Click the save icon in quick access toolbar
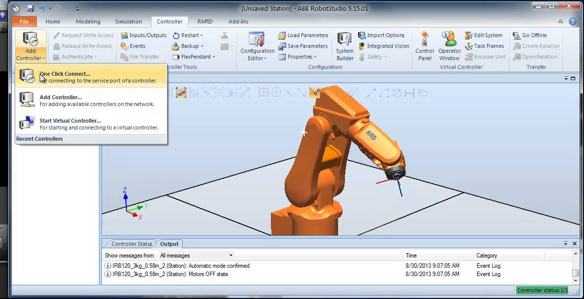The image size is (584, 299). click(x=30, y=8)
